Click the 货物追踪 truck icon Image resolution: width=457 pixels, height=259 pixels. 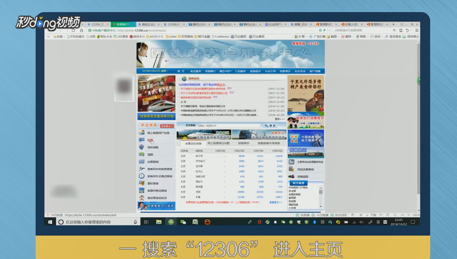pos(291,176)
